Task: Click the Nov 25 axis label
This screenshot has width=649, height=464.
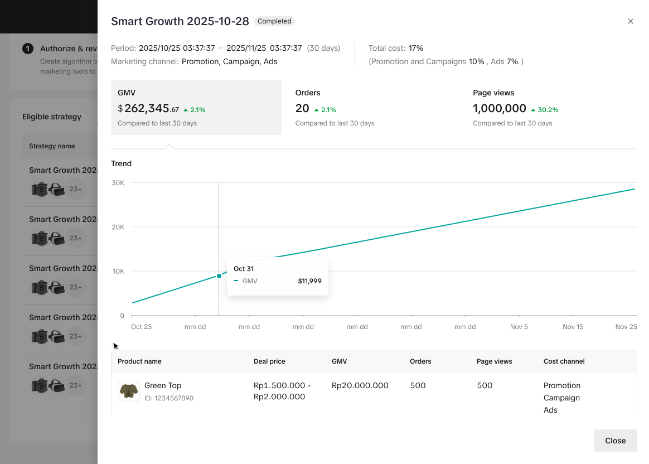Action: click(626, 327)
